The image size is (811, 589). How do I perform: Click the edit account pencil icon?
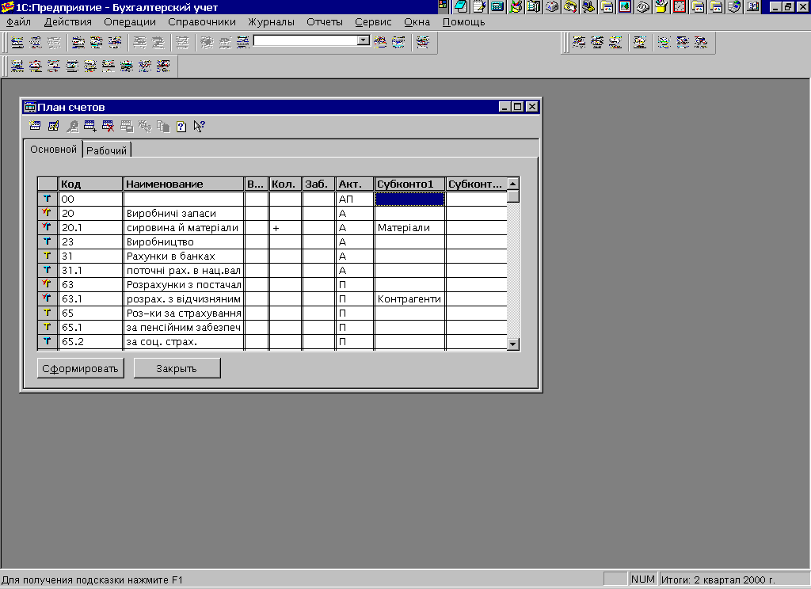coord(53,126)
